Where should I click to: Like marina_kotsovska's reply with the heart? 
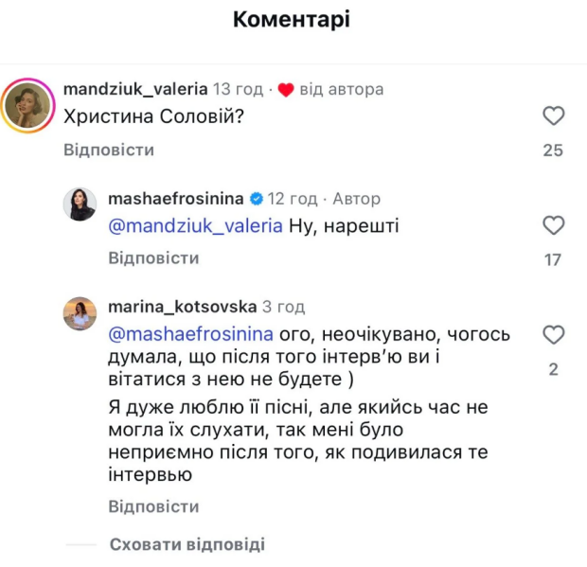click(553, 335)
